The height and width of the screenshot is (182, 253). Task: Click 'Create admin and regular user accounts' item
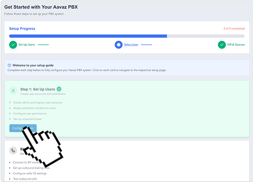(x=38, y=103)
